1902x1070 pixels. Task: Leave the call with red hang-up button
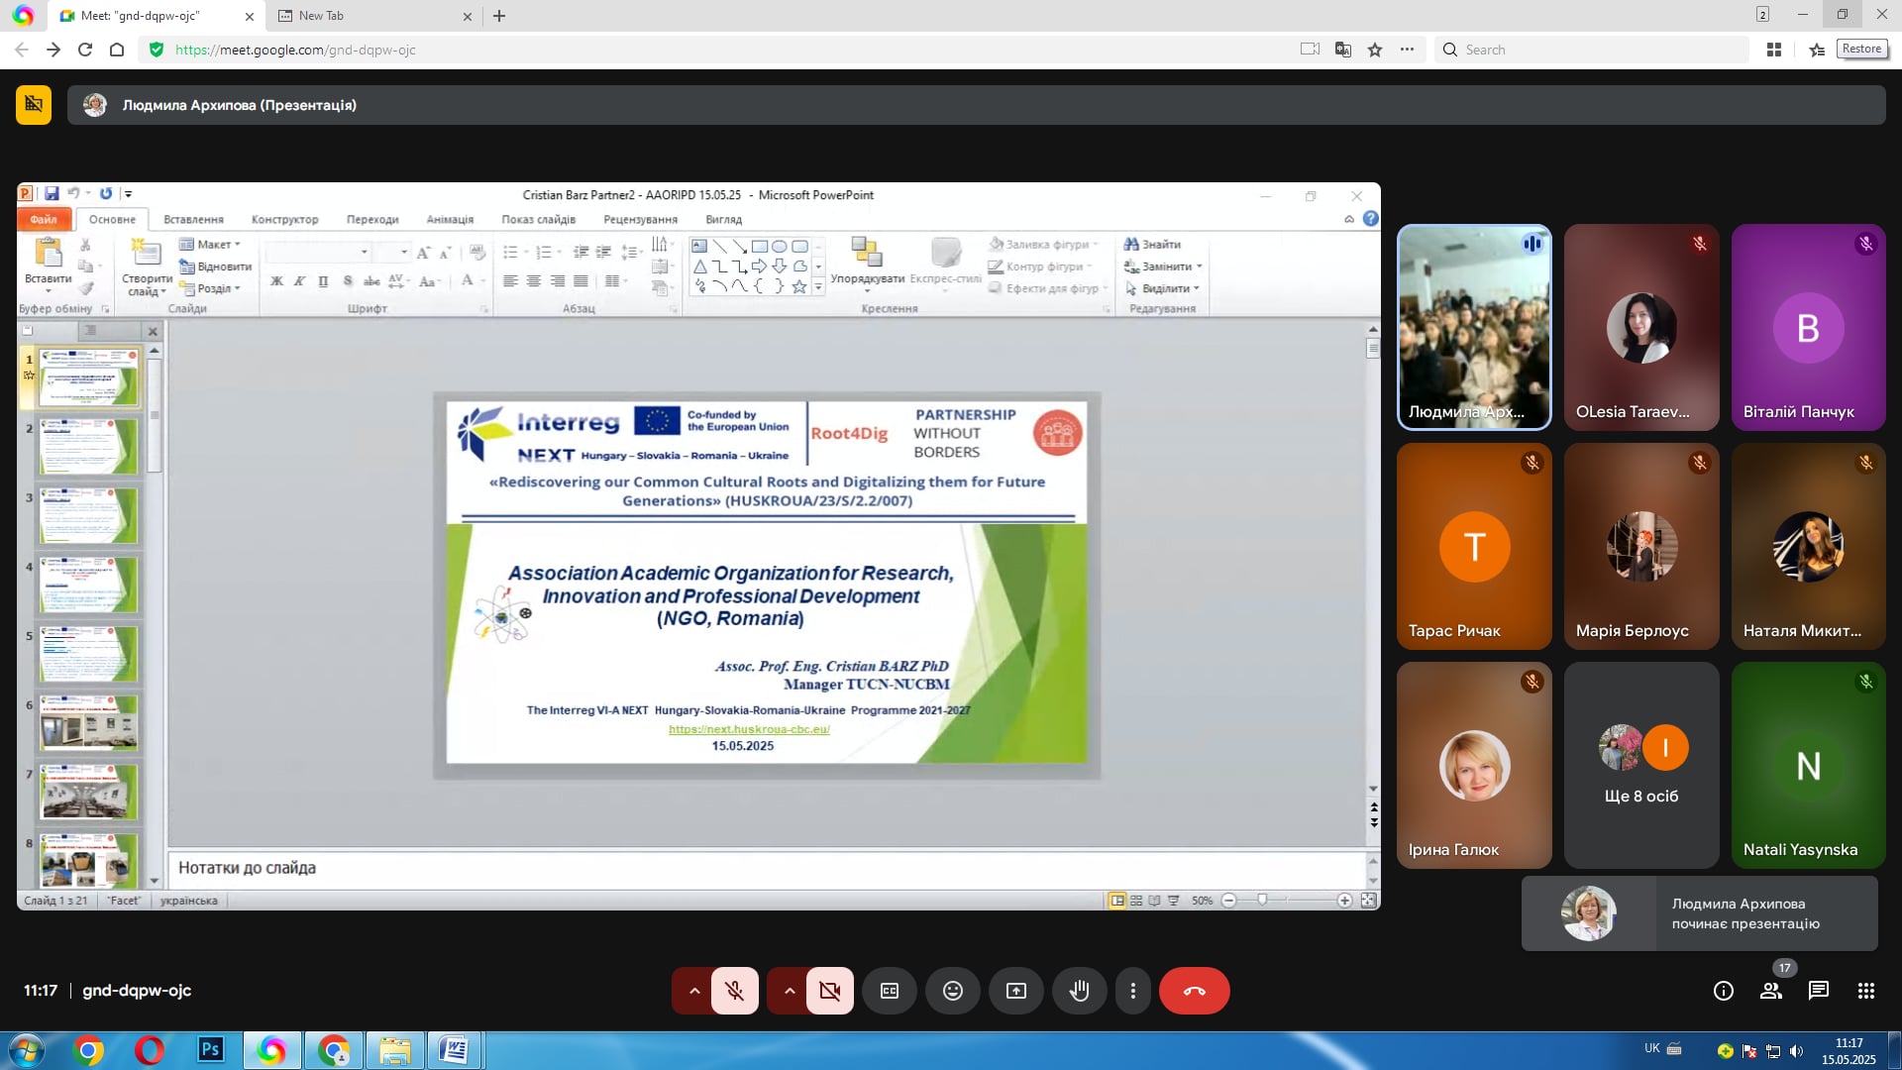tap(1194, 991)
